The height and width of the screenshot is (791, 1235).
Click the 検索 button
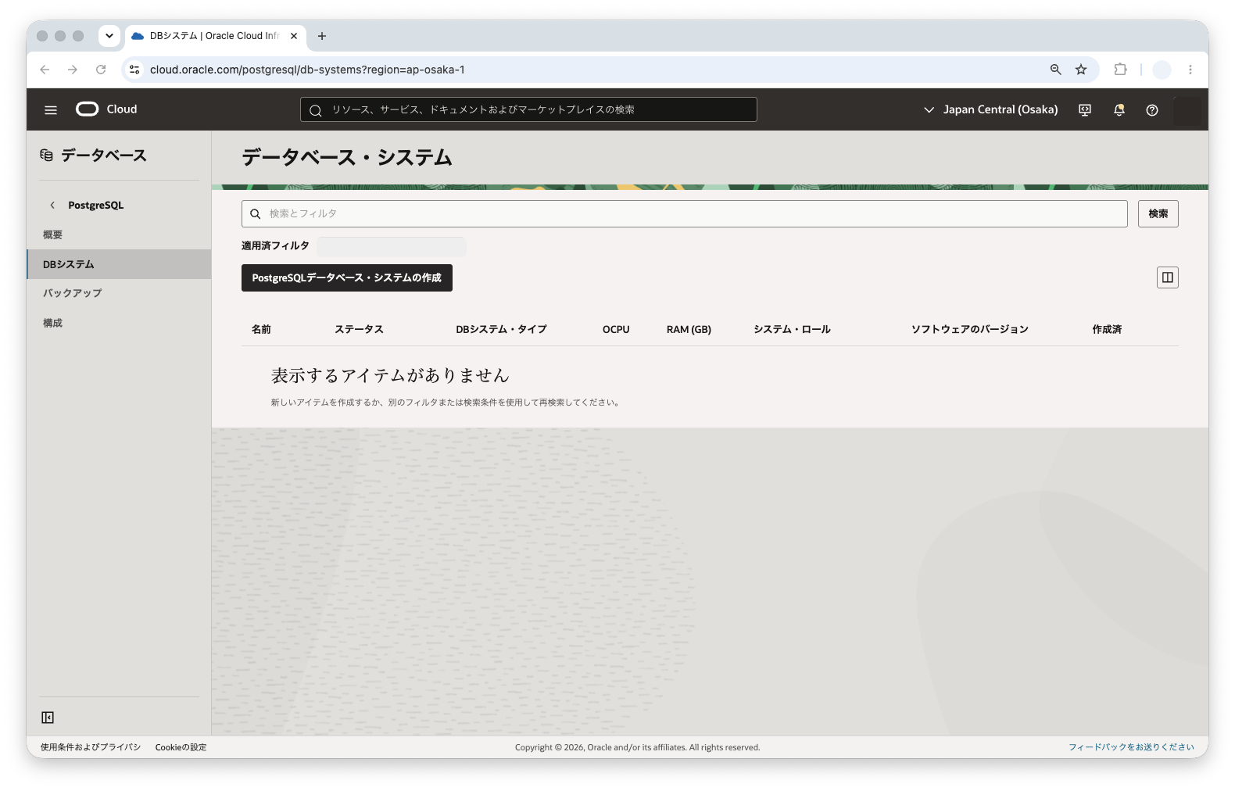pyautogui.click(x=1158, y=214)
